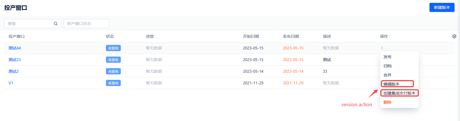Click the three-dot actions icon for 测试44

[382, 48]
